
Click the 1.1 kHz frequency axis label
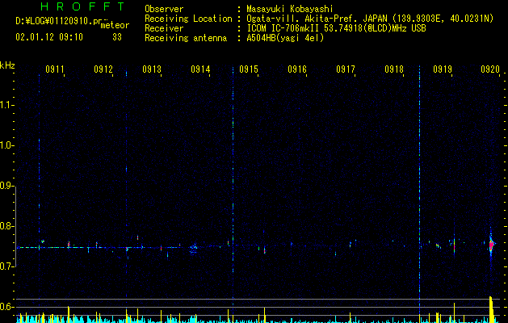point(7,105)
